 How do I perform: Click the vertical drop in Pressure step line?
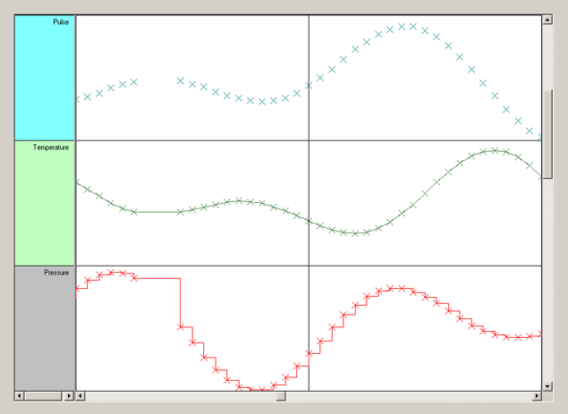pyautogui.click(x=181, y=304)
